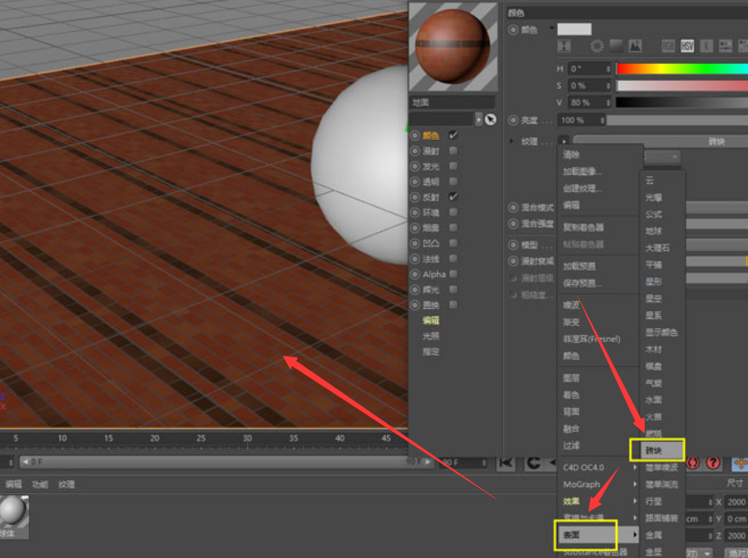Viewport: 748px width, 558px height.
Task: Open the 功能 menu at bottom left
Action: 38,483
